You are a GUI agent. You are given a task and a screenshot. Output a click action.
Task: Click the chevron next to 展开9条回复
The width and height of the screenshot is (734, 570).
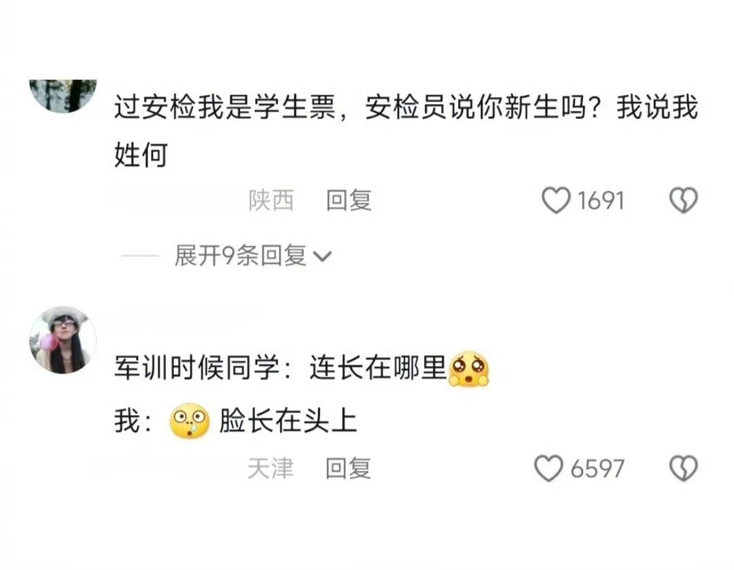[x=322, y=257]
